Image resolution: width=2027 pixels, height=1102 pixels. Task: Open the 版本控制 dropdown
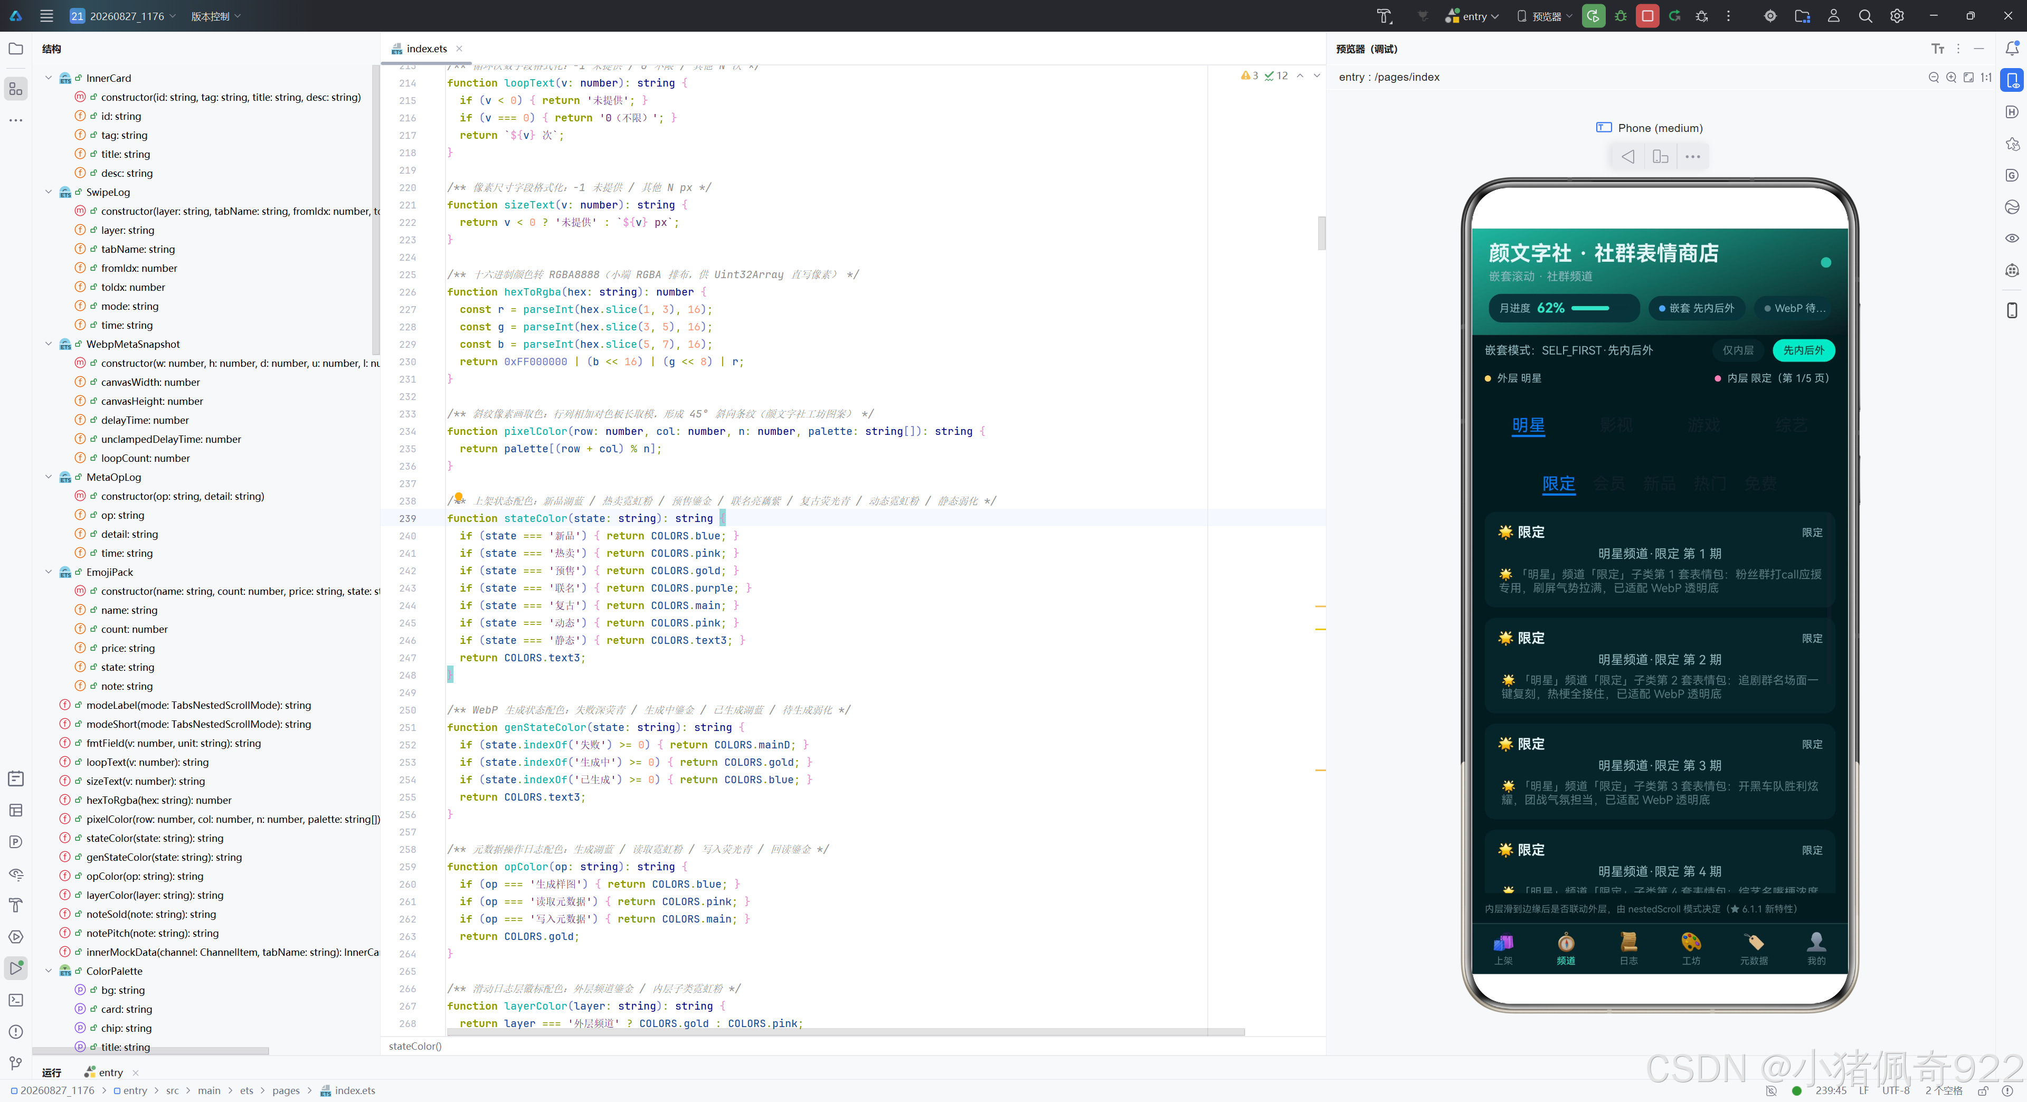pos(215,16)
